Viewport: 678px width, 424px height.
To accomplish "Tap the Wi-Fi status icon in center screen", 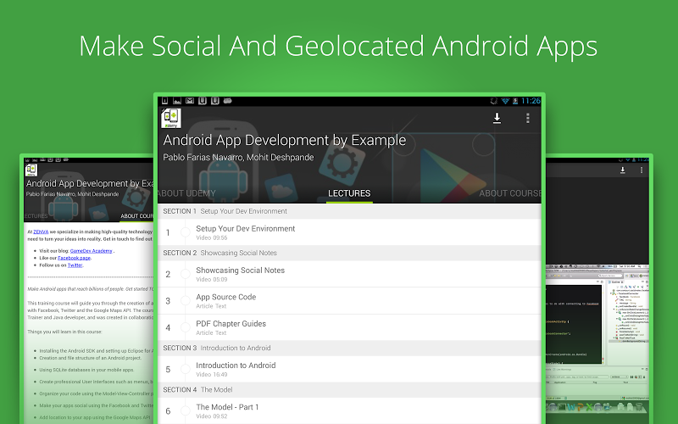I will pos(505,101).
